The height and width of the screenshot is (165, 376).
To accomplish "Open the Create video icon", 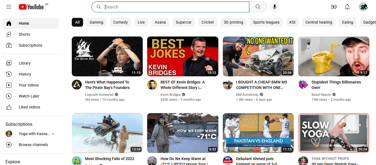I will [x=334, y=7].
